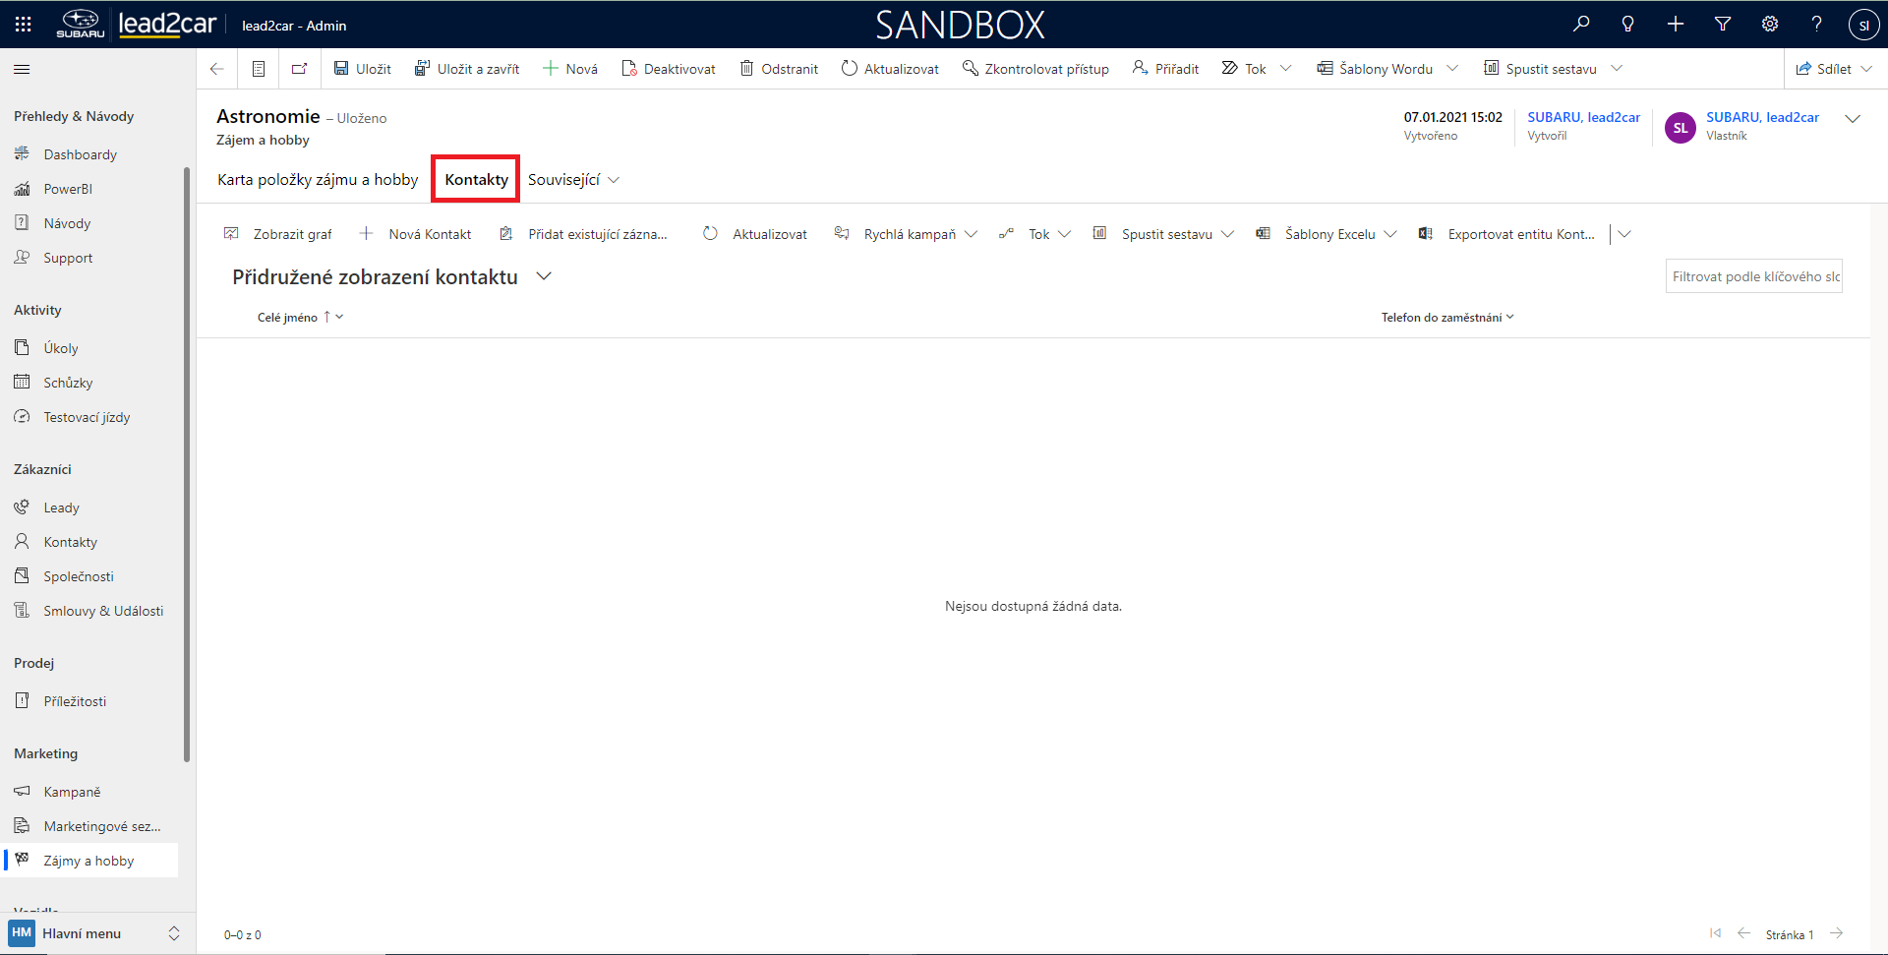Click the advanced find filter icon

click(x=1723, y=25)
